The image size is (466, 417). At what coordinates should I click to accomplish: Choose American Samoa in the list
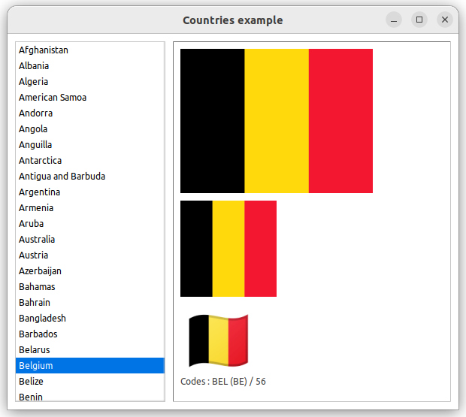[53, 98]
